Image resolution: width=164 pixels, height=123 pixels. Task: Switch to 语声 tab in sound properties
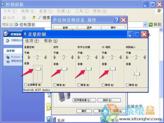[x=89, y=28]
